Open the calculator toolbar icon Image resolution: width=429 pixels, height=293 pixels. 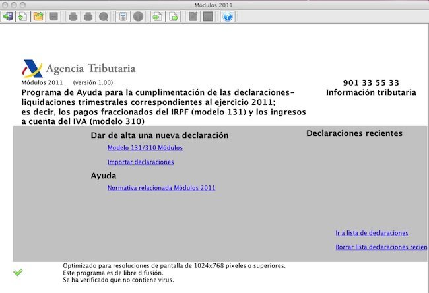(x=123, y=17)
